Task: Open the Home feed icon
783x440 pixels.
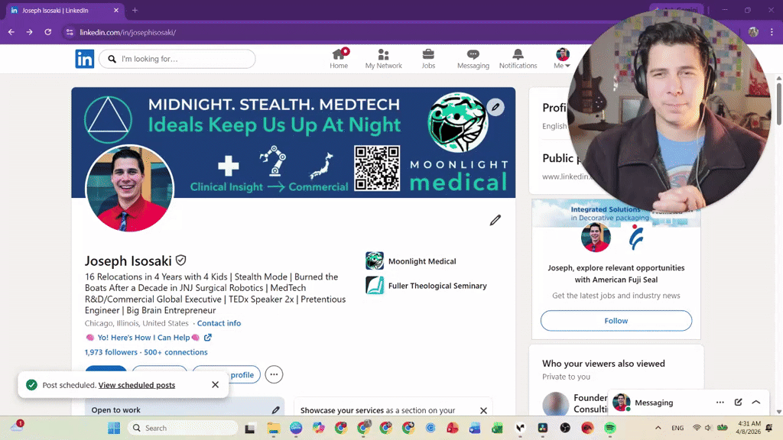Action: coord(339,59)
